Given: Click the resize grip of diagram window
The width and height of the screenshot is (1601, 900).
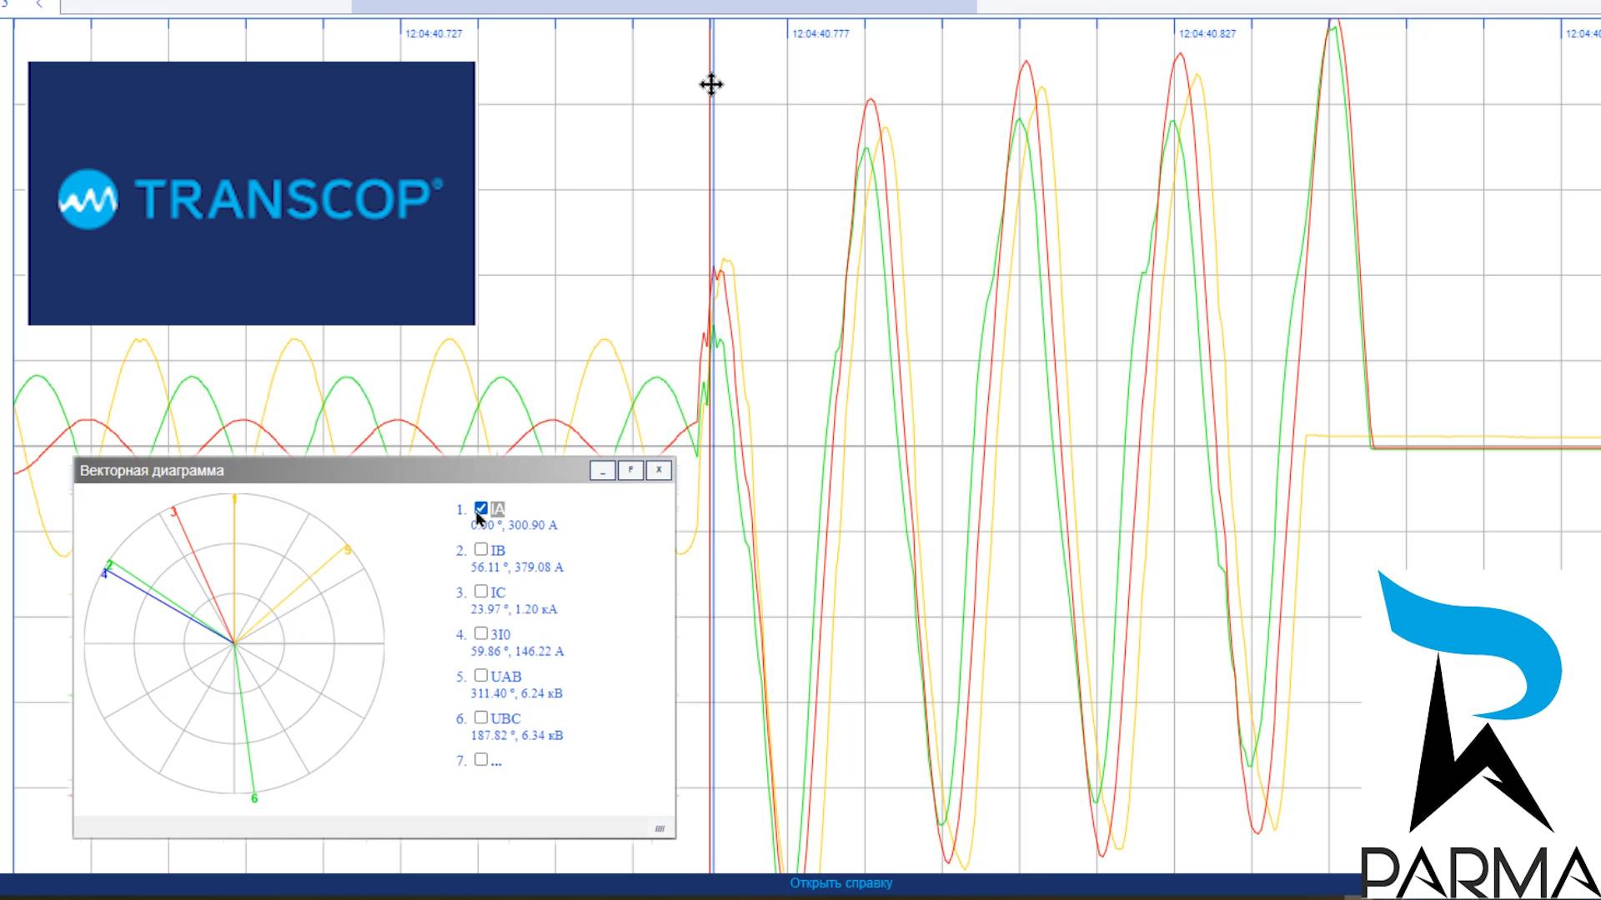Looking at the screenshot, I should coord(660,828).
